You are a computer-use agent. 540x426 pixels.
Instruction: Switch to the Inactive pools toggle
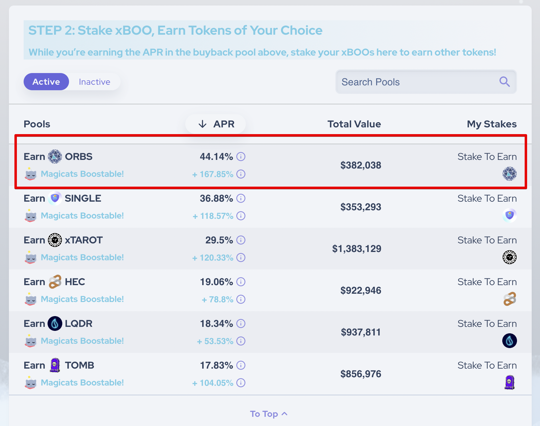point(94,82)
